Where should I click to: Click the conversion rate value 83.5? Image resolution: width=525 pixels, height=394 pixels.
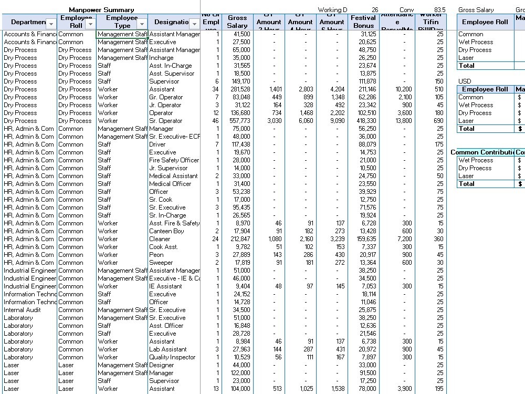coord(439,9)
